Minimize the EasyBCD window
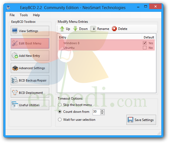Image resolution: width=169 pixels, height=143 pixels. 138,7
